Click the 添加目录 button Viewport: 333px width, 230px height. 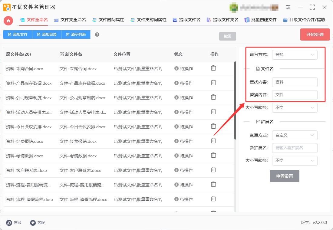pyautogui.click(x=47, y=34)
